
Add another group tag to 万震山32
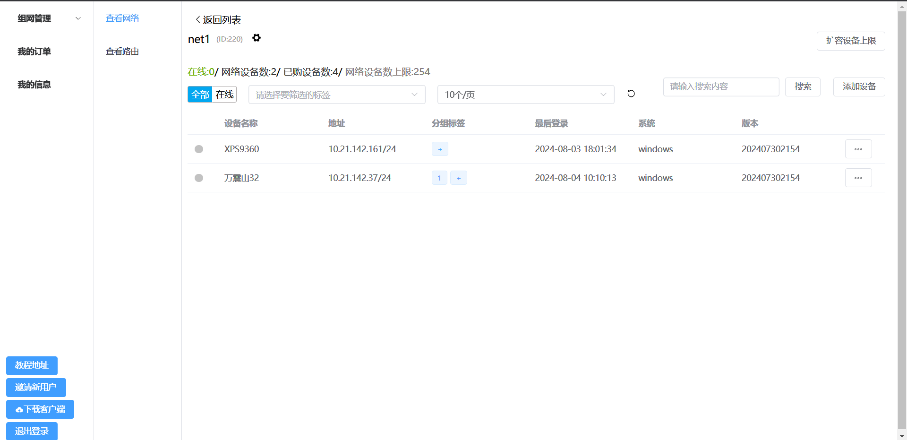(459, 178)
